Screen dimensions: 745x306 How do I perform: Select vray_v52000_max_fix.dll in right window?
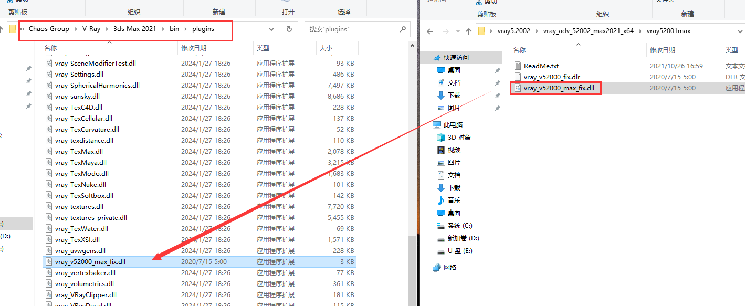(x=559, y=88)
